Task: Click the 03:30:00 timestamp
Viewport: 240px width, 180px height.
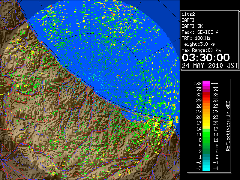Action: [x=206, y=57]
